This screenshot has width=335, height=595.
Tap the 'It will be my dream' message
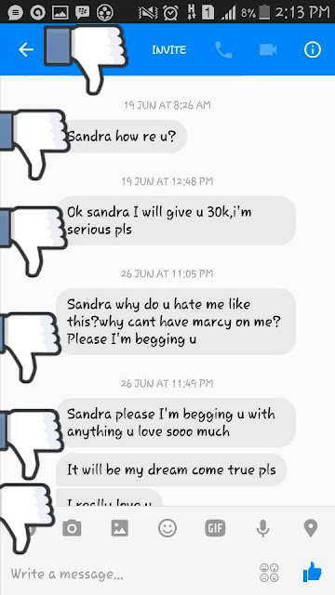pos(171,469)
